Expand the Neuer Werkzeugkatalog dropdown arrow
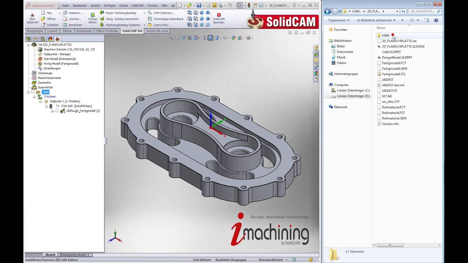Screen dimensions: 468x263 tap(144, 13)
